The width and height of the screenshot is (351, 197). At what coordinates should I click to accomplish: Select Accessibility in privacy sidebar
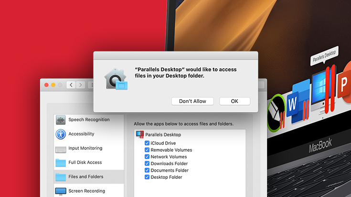tap(89, 134)
